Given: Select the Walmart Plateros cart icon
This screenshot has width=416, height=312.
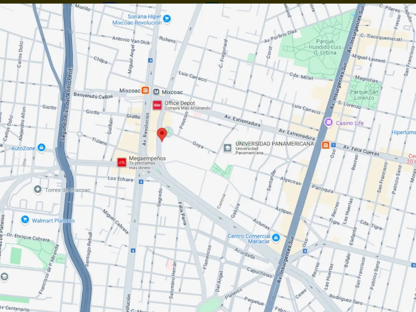Looking at the screenshot, I should click(25, 219).
